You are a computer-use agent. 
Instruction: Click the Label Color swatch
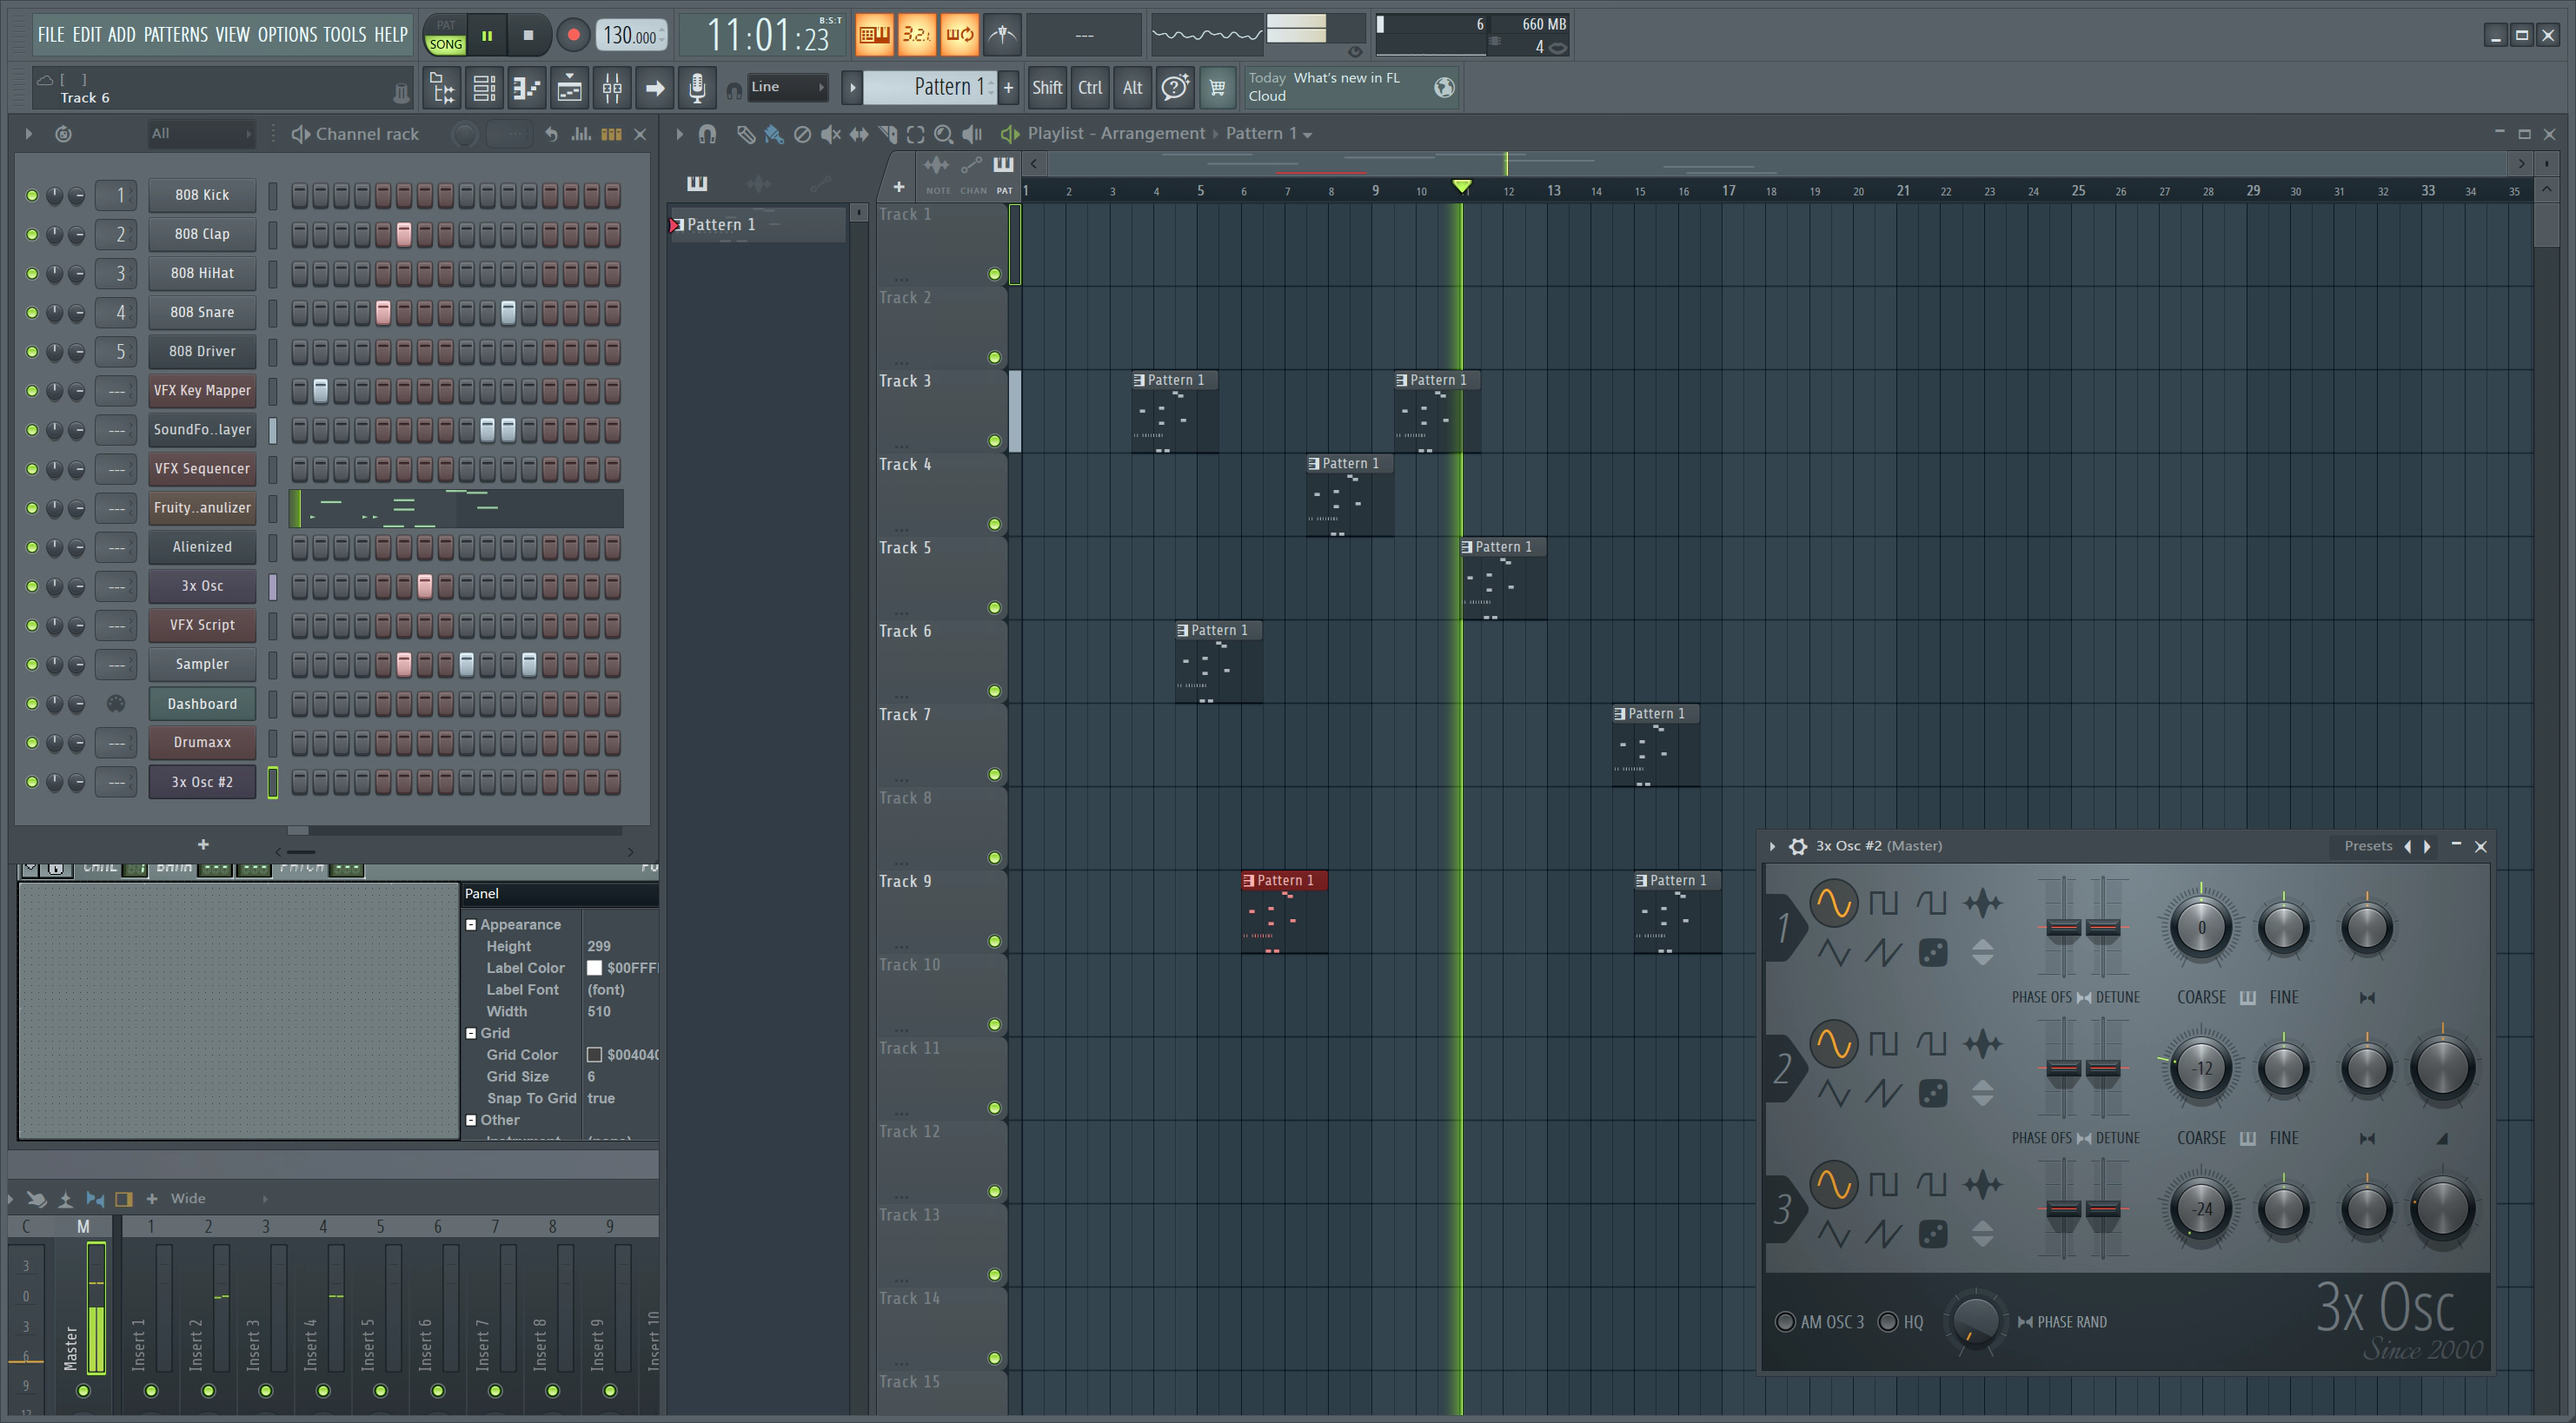pos(594,969)
